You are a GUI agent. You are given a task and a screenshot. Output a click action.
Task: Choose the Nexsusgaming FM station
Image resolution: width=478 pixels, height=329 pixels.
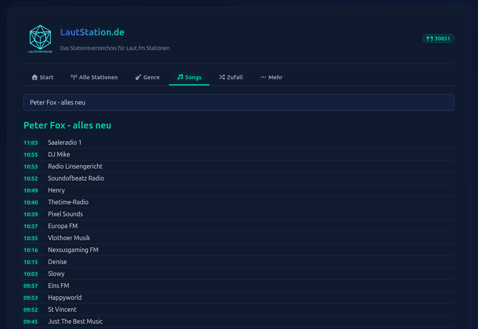pyautogui.click(x=73, y=250)
